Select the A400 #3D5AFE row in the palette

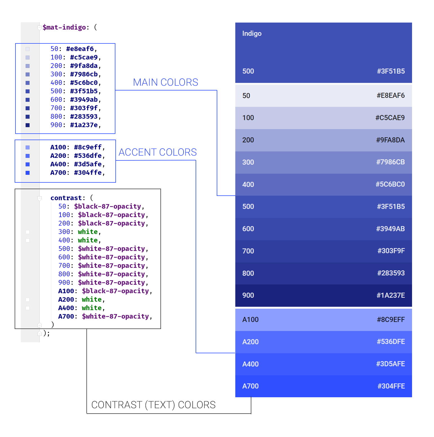point(324,364)
